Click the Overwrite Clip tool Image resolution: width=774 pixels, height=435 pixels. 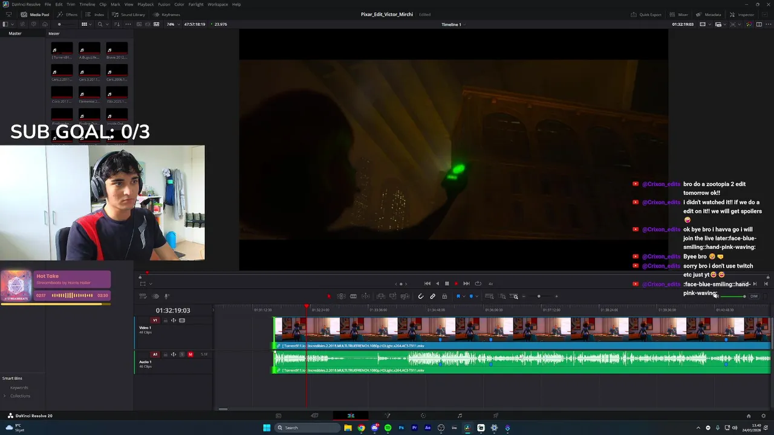(393, 296)
